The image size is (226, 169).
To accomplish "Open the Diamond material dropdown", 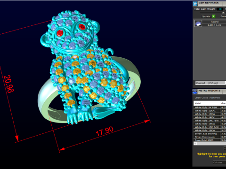I will [x=210, y=83].
